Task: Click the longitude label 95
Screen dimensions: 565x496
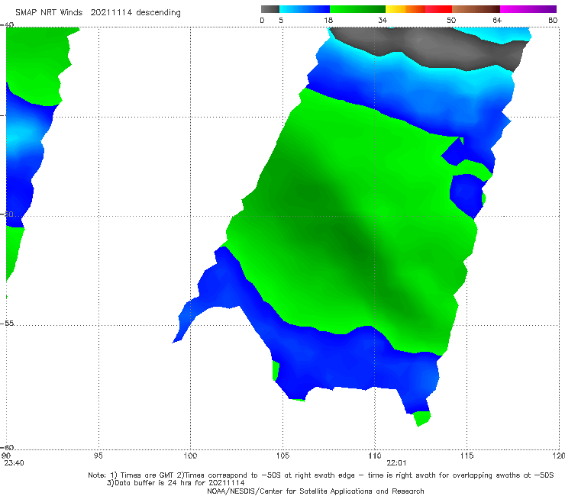Action: [x=98, y=456]
